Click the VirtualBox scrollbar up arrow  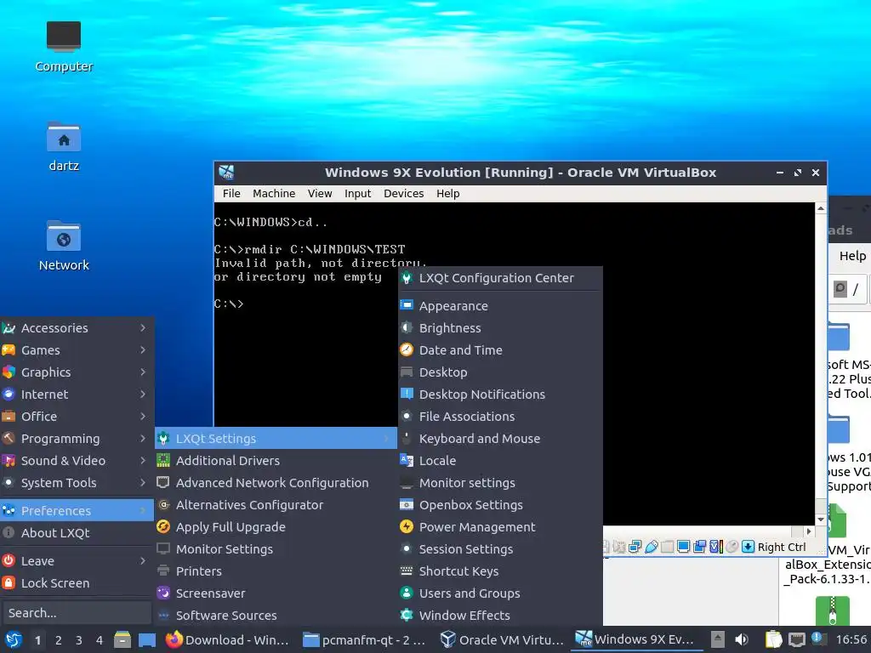tap(821, 208)
